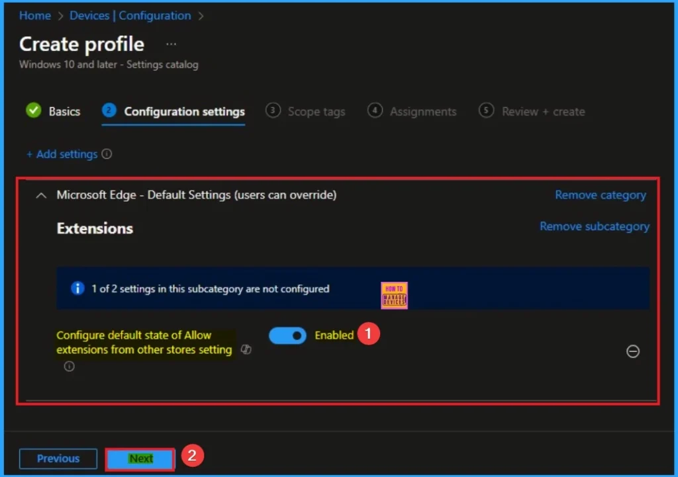This screenshot has height=477, width=678.
Task: Click the Remove subcategory link
Action: (594, 226)
